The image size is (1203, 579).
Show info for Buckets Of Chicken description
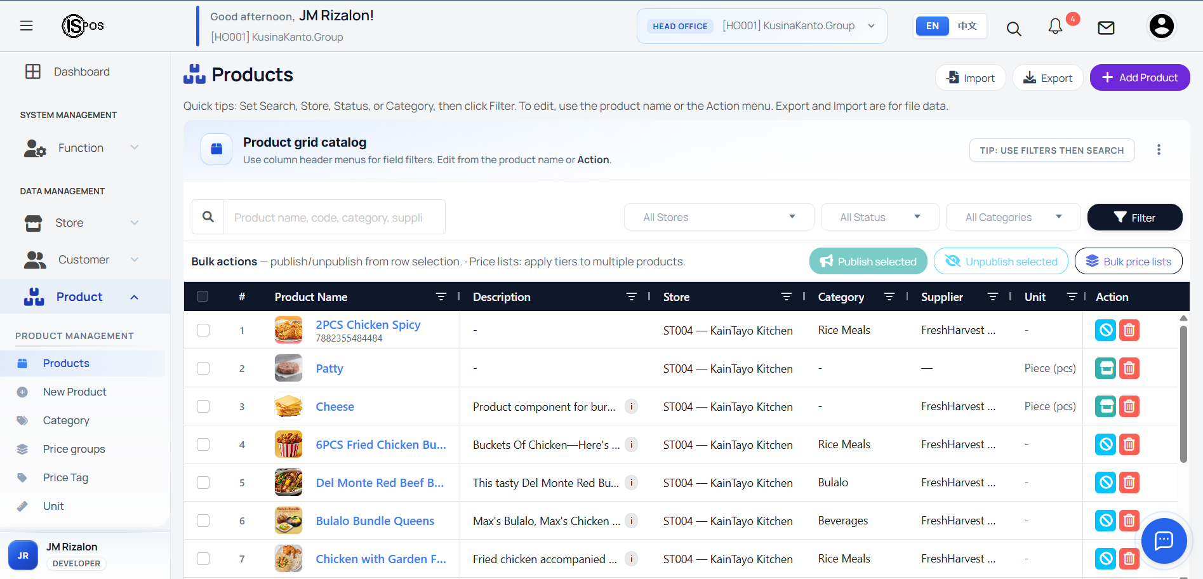pyautogui.click(x=631, y=444)
